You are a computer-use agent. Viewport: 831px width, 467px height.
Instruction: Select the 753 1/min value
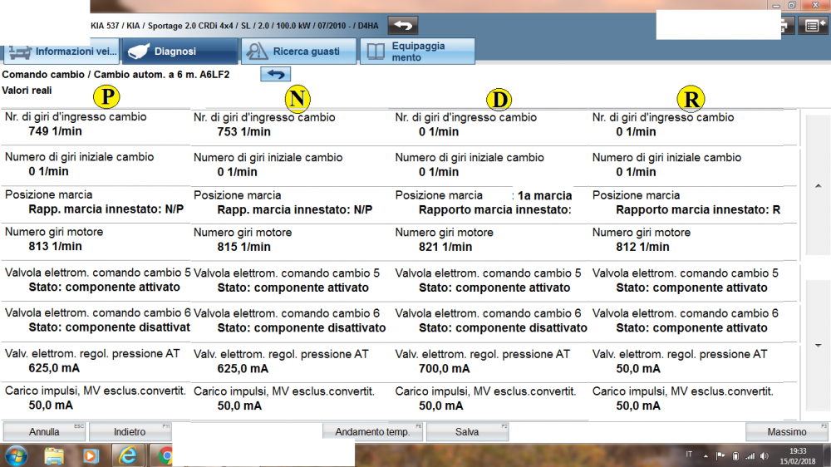[x=243, y=131]
